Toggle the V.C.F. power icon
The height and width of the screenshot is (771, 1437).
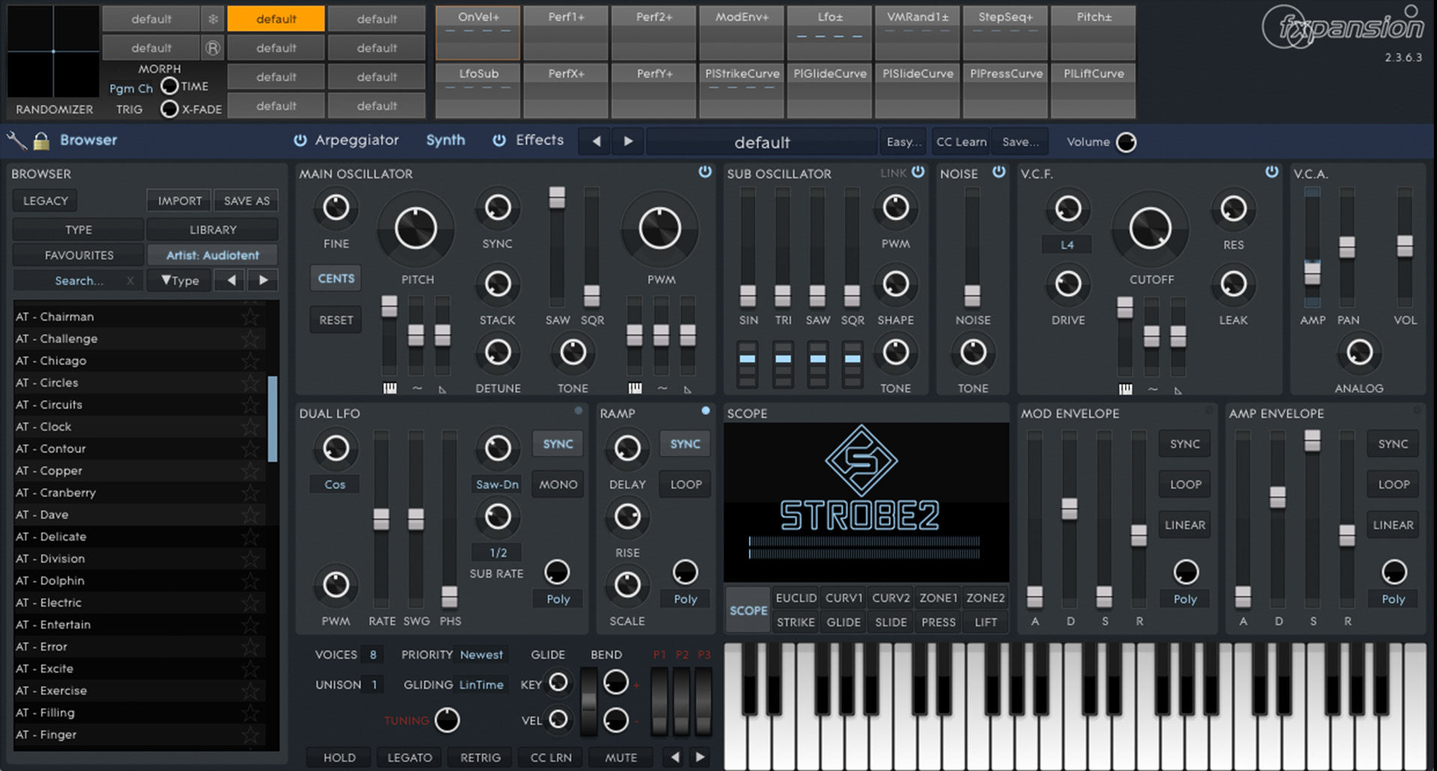click(1271, 172)
